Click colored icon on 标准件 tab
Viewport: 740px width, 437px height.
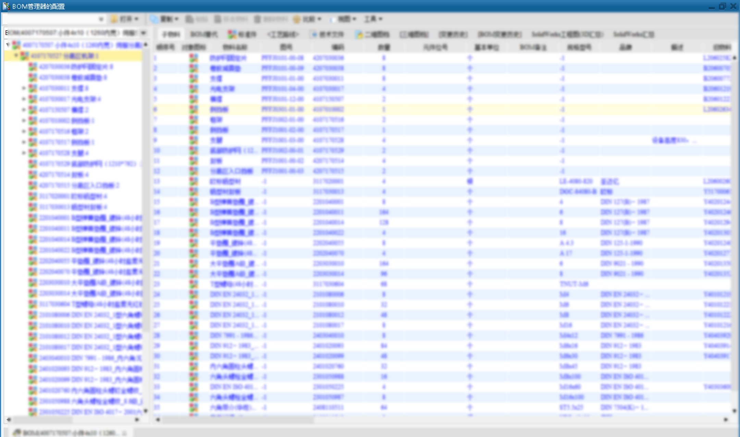click(x=232, y=34)
